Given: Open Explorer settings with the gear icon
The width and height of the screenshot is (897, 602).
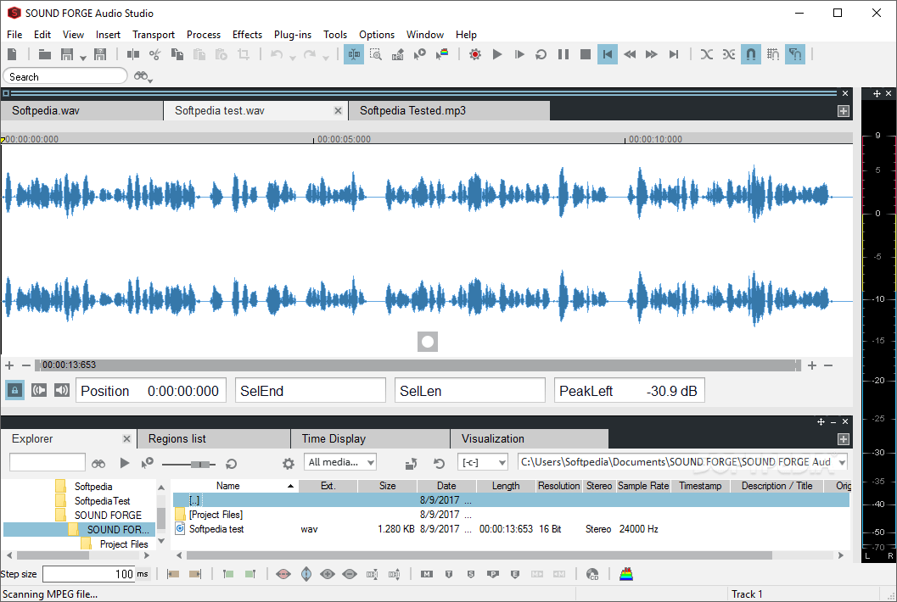Looking at the screenshot, I should (x=289, y=464).
